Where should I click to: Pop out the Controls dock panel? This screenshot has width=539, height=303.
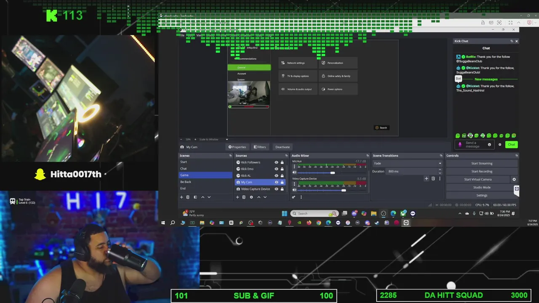(x=517, y=156)
